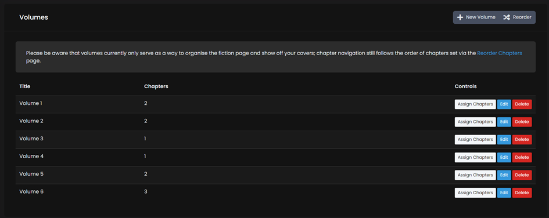Assign chapters to Volume 2
The width and height of the screenshot is (549, 218).
475,122
